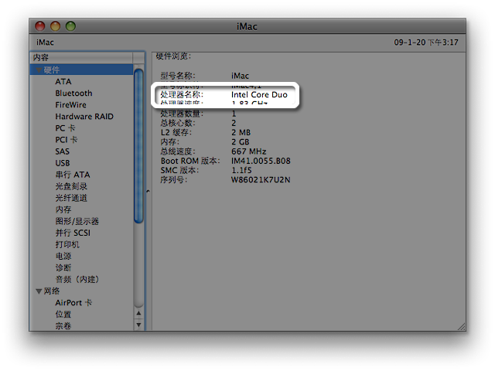Screen dimensions: 495x371
Task: Click the window resize grip
Action: 461,326
